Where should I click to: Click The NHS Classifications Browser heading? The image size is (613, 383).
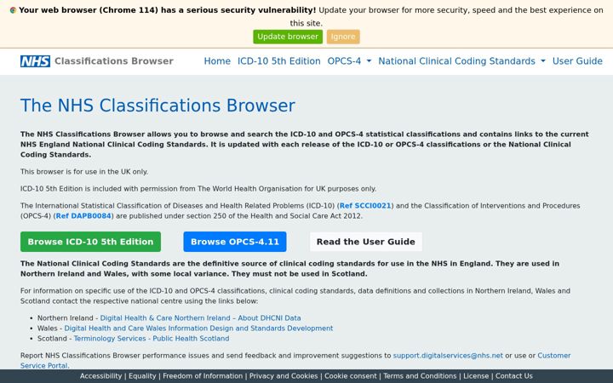click(x=158, y=106)
